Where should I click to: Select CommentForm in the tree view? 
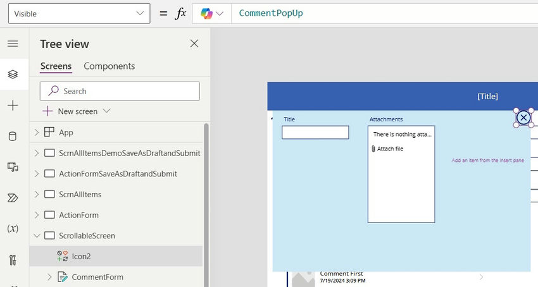pyautogui.click(x=97, y=277)
